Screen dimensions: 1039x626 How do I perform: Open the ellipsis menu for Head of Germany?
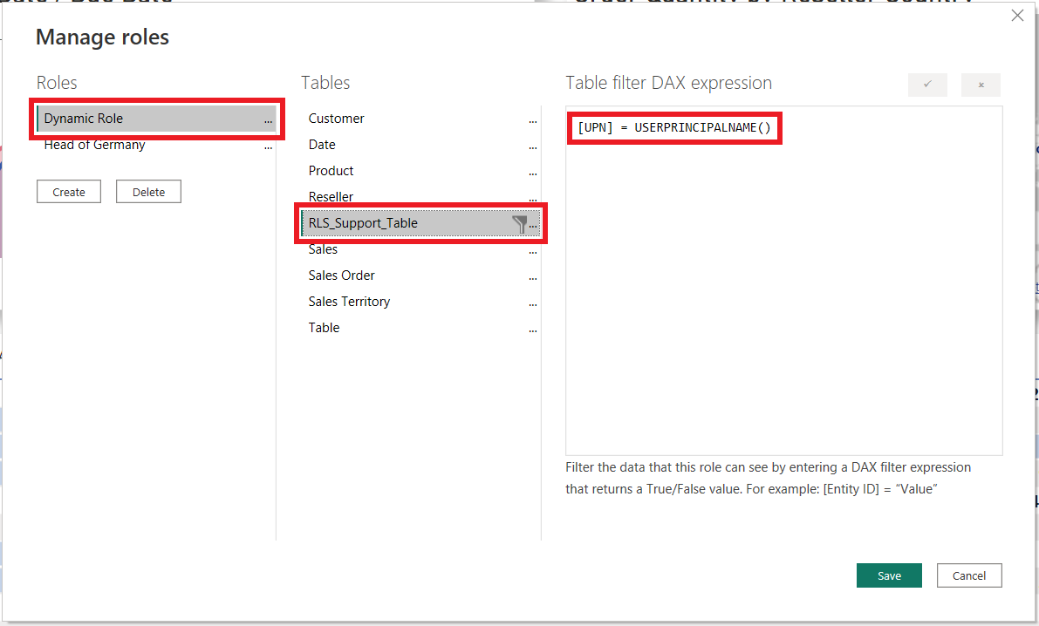point(269,146)
